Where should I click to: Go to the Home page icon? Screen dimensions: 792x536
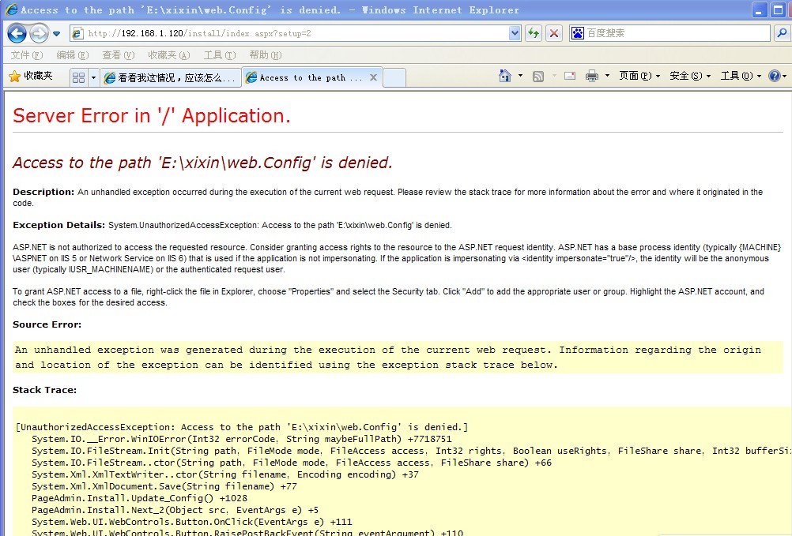[505, 76]
